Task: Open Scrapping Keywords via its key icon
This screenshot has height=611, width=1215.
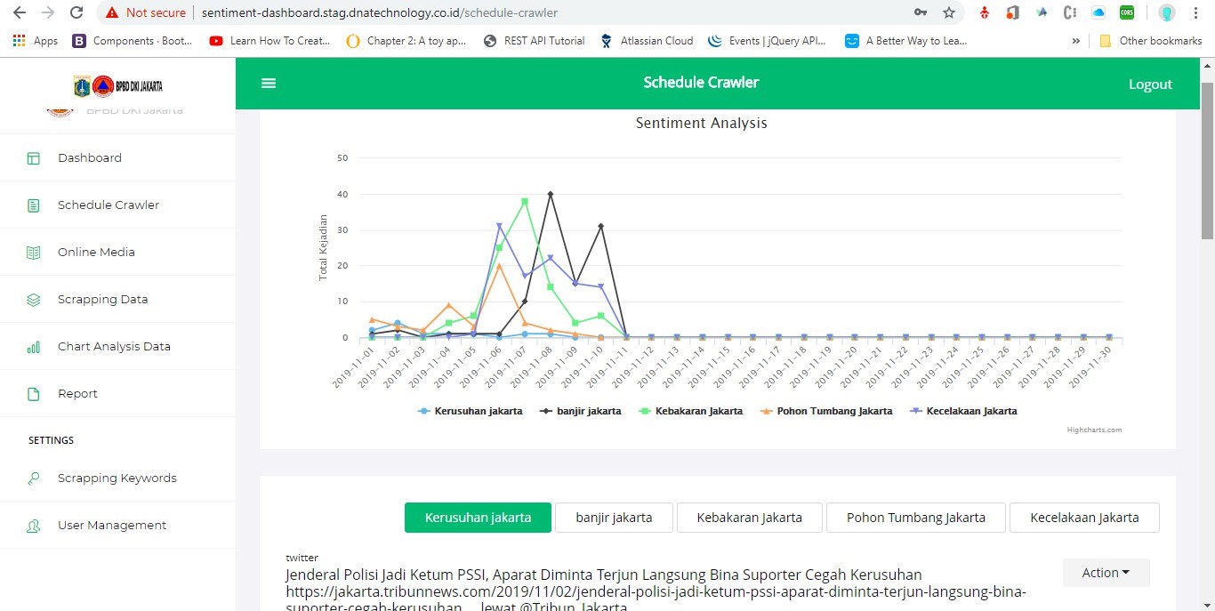Action: click(x=34, y=478)
